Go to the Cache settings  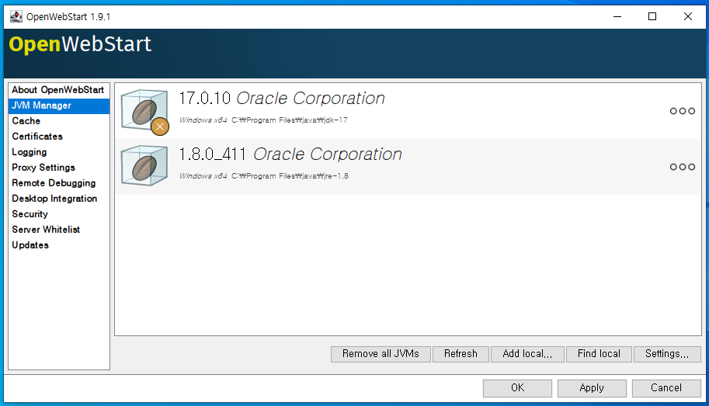[x=59, y=121]
